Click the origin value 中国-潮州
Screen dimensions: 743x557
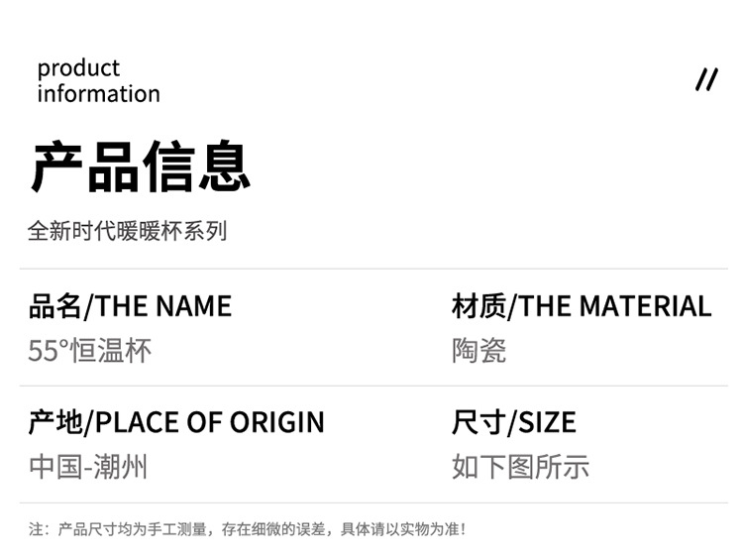[x=88, y=467]
